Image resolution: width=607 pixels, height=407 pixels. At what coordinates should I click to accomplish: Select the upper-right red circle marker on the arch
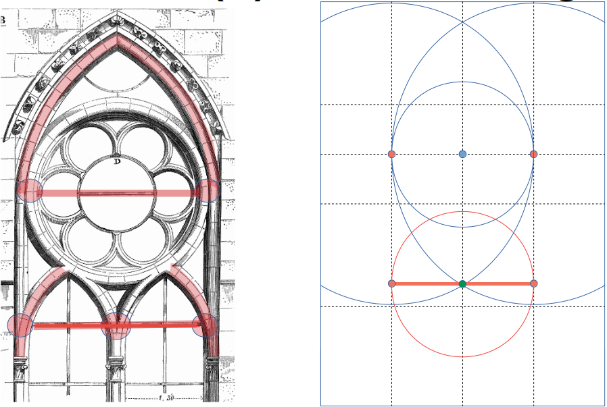point(208,191)
